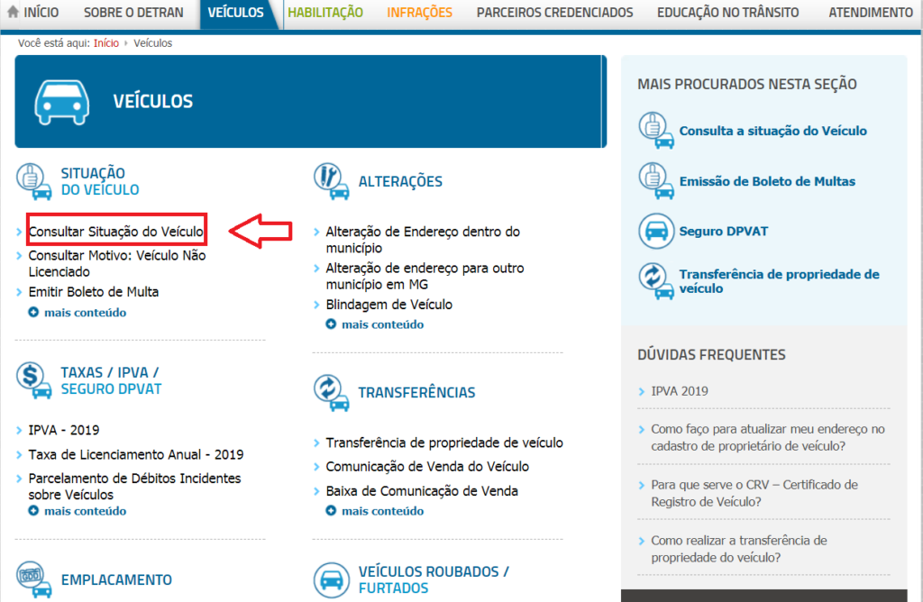Click the Alterações tools icon

pos(332,181)
